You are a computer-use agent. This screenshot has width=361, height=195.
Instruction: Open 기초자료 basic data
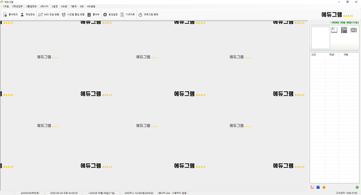click(x=128, y=14)
